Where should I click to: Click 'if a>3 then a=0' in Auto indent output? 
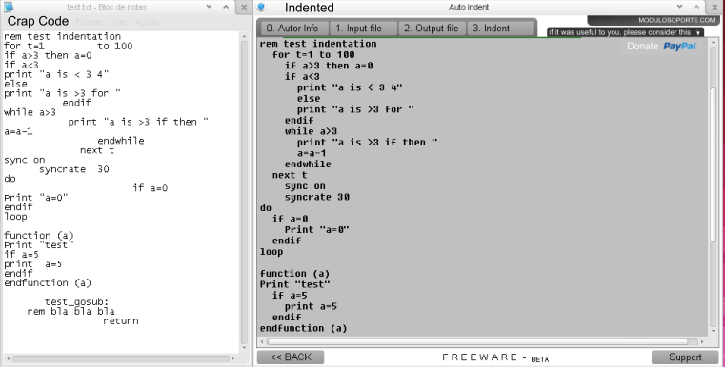[x=329, y=66]
